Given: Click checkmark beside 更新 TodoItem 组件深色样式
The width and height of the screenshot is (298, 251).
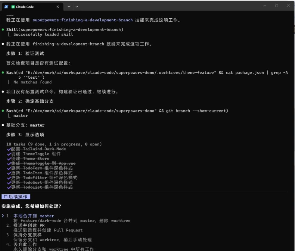Looking at the screenshot, I should pos(9,173).
